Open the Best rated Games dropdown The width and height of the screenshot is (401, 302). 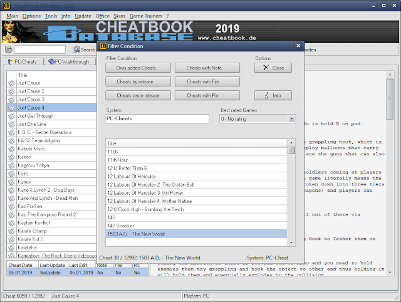pos(291,119)
